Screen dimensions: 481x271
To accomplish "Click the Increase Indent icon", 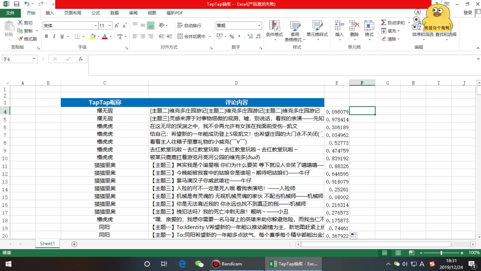I will click(170, 36).
